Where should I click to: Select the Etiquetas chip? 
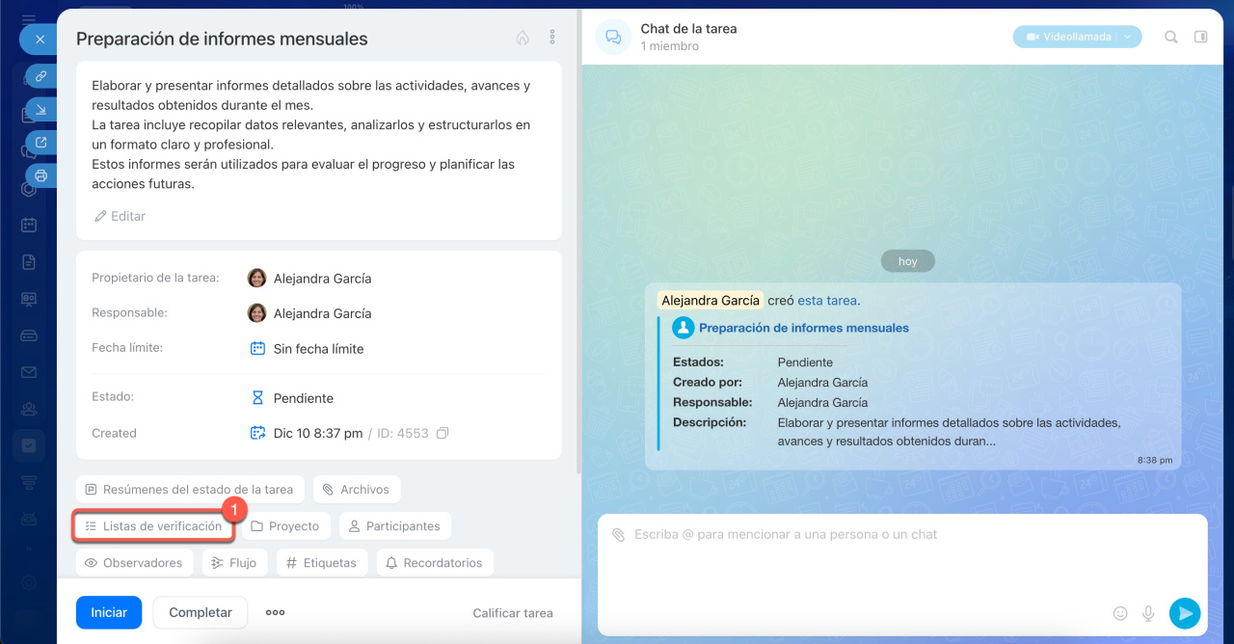pos(321,563)
